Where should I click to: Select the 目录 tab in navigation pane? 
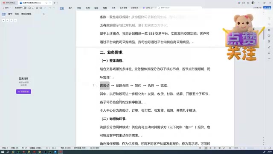(x=3, y=14)
